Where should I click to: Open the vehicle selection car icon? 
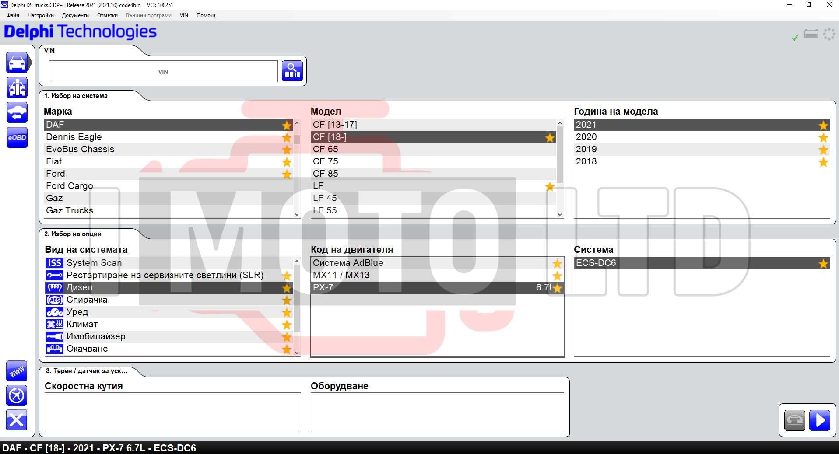click(x=17, y=63)
